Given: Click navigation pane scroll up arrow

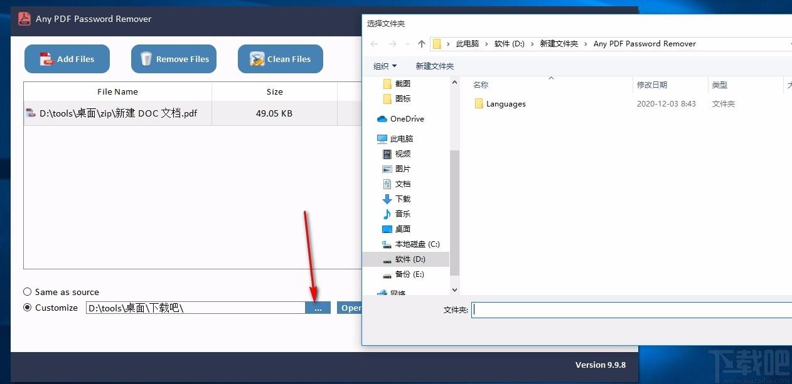Looking at the screenshot, I should [455, 82].
